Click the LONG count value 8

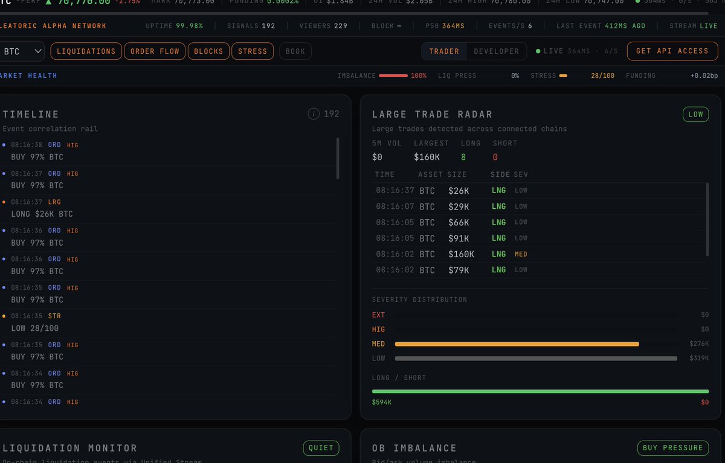tap(463, 157)
